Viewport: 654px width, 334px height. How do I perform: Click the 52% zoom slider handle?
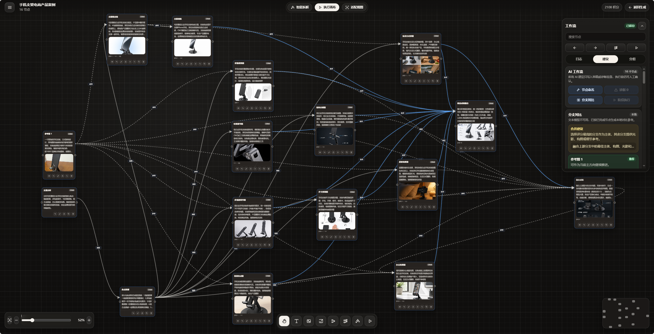32,320
